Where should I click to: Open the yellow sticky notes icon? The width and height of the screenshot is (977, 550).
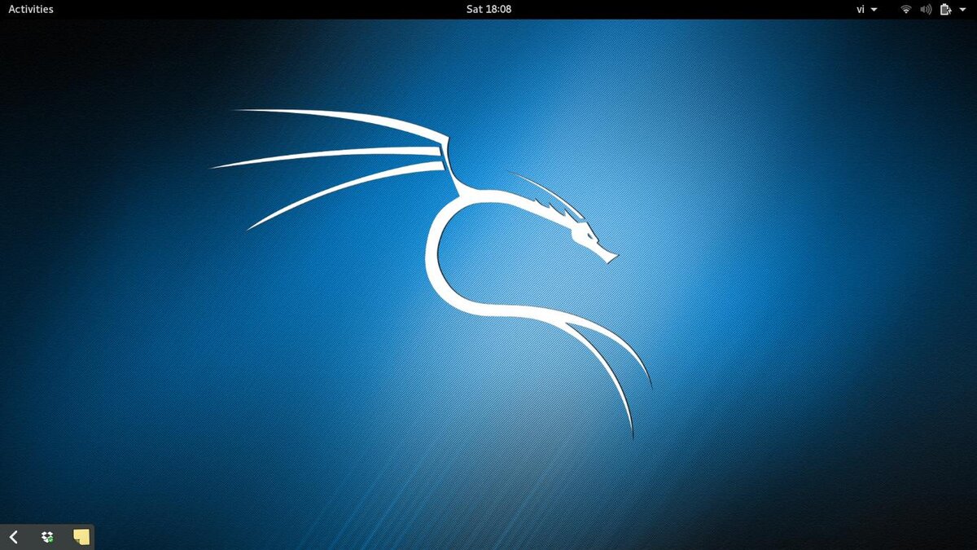click(x=81, y=536)
